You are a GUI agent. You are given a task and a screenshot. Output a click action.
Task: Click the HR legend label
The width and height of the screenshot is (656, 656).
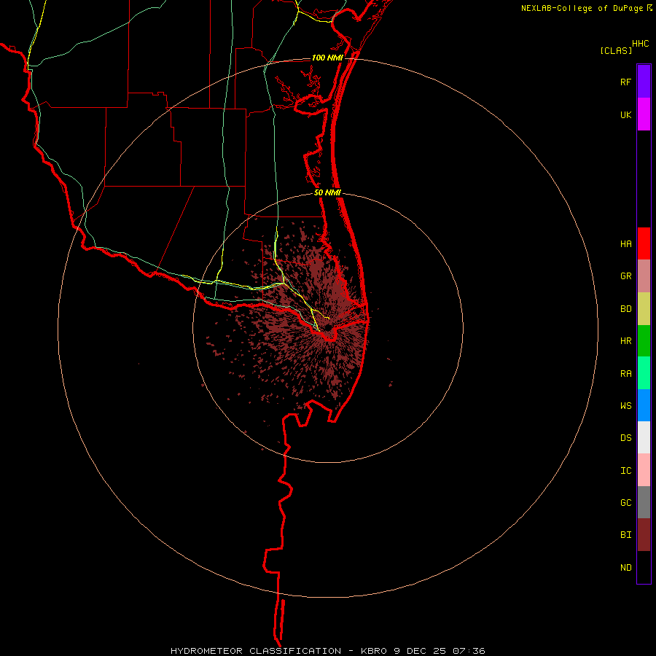pyautogui.click(x=625, y=341)
